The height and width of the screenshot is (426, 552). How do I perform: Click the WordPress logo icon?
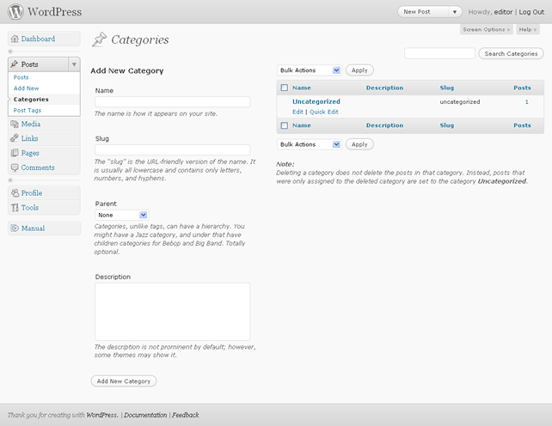tap(15, 12)
